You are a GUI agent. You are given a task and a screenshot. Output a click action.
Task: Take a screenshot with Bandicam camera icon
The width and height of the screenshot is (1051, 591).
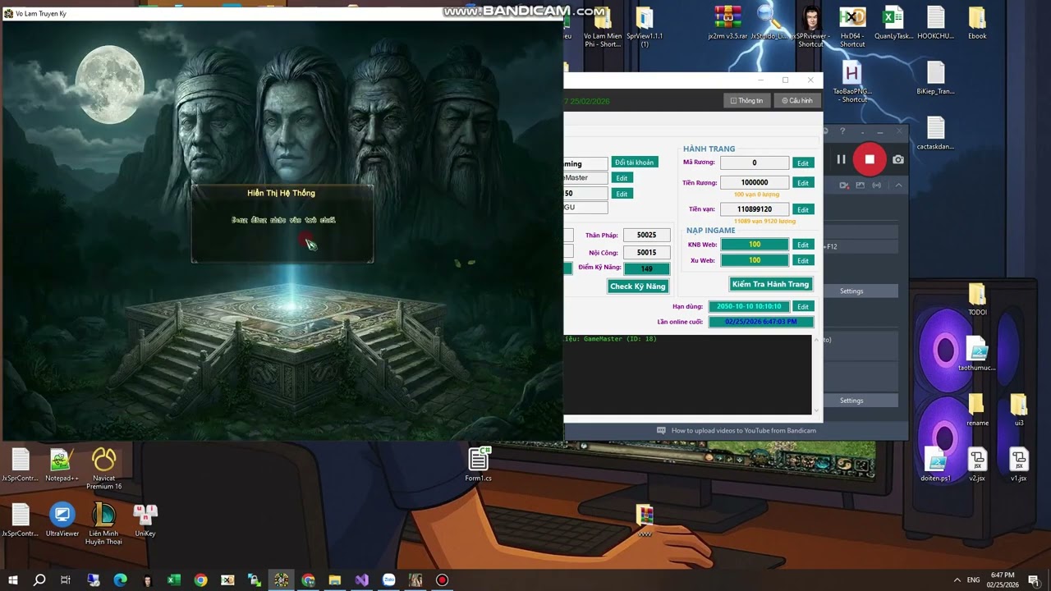point(898,160)
